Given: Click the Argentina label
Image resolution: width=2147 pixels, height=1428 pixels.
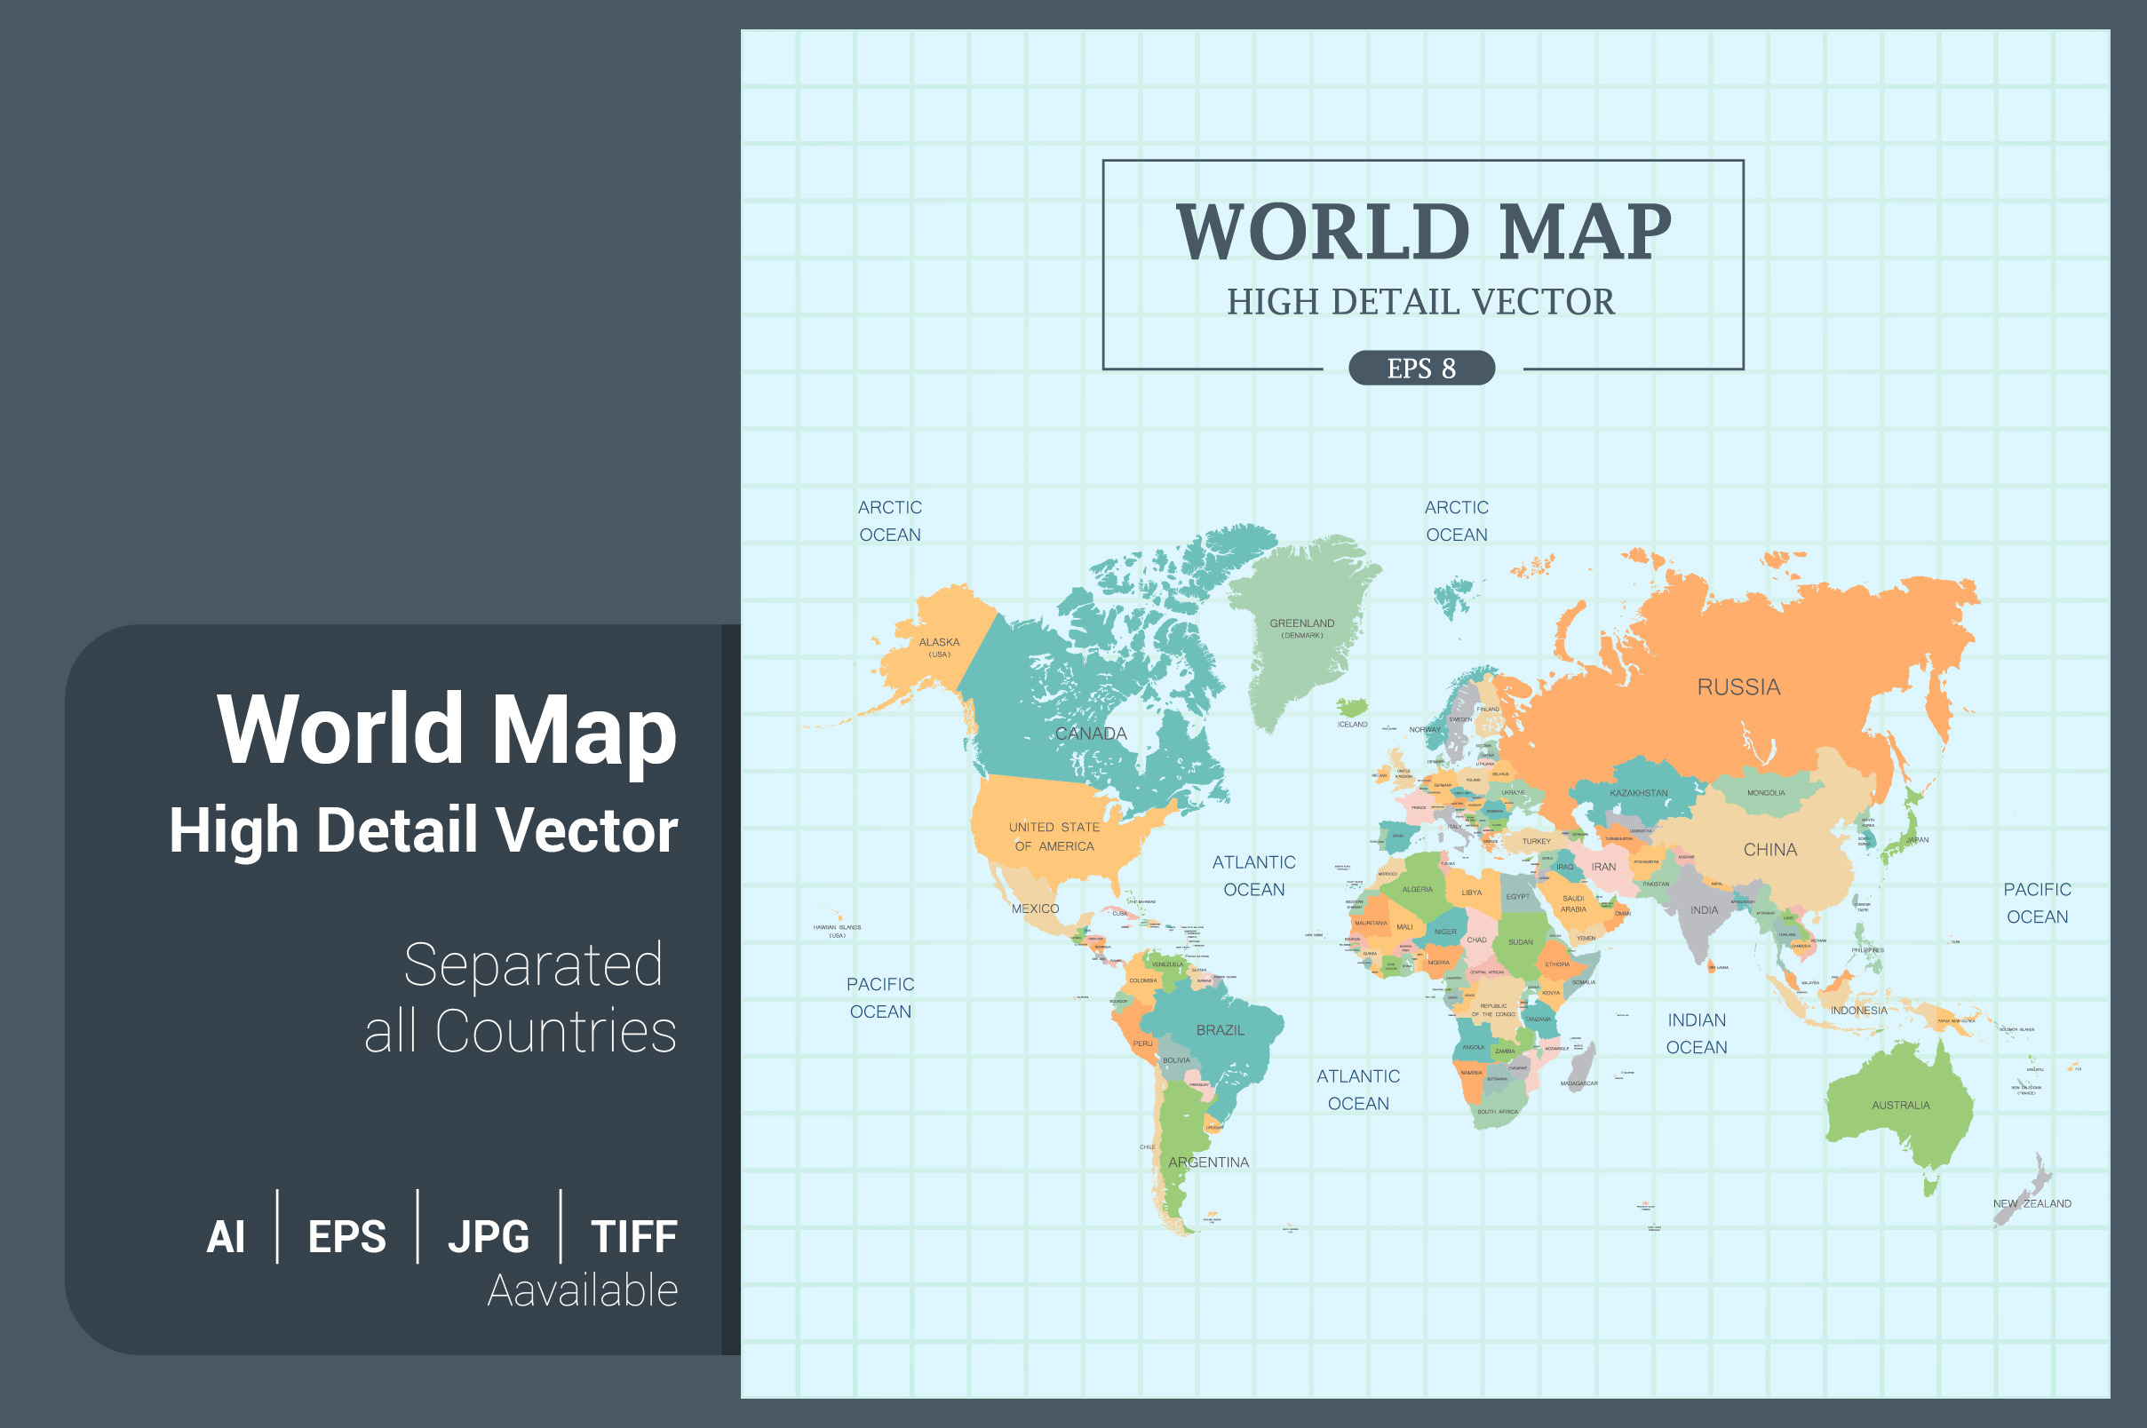Looking at the screenshot, I should [1208, 1162].
